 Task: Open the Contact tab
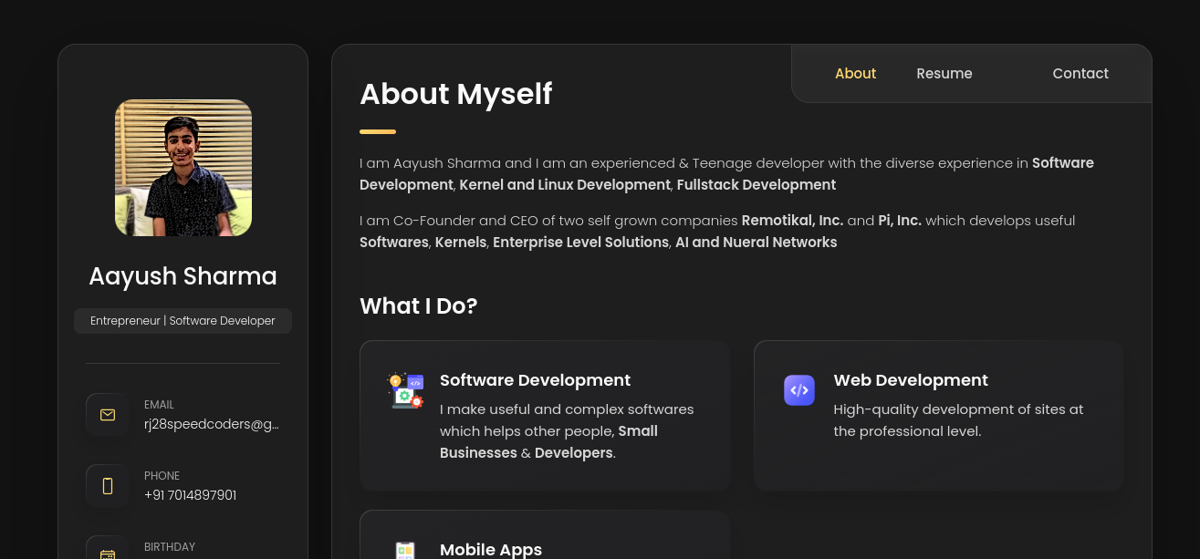1080,73
